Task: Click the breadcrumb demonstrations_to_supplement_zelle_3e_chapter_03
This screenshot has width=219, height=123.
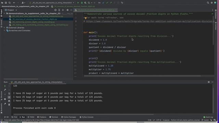Action: (x=25, y=6)
